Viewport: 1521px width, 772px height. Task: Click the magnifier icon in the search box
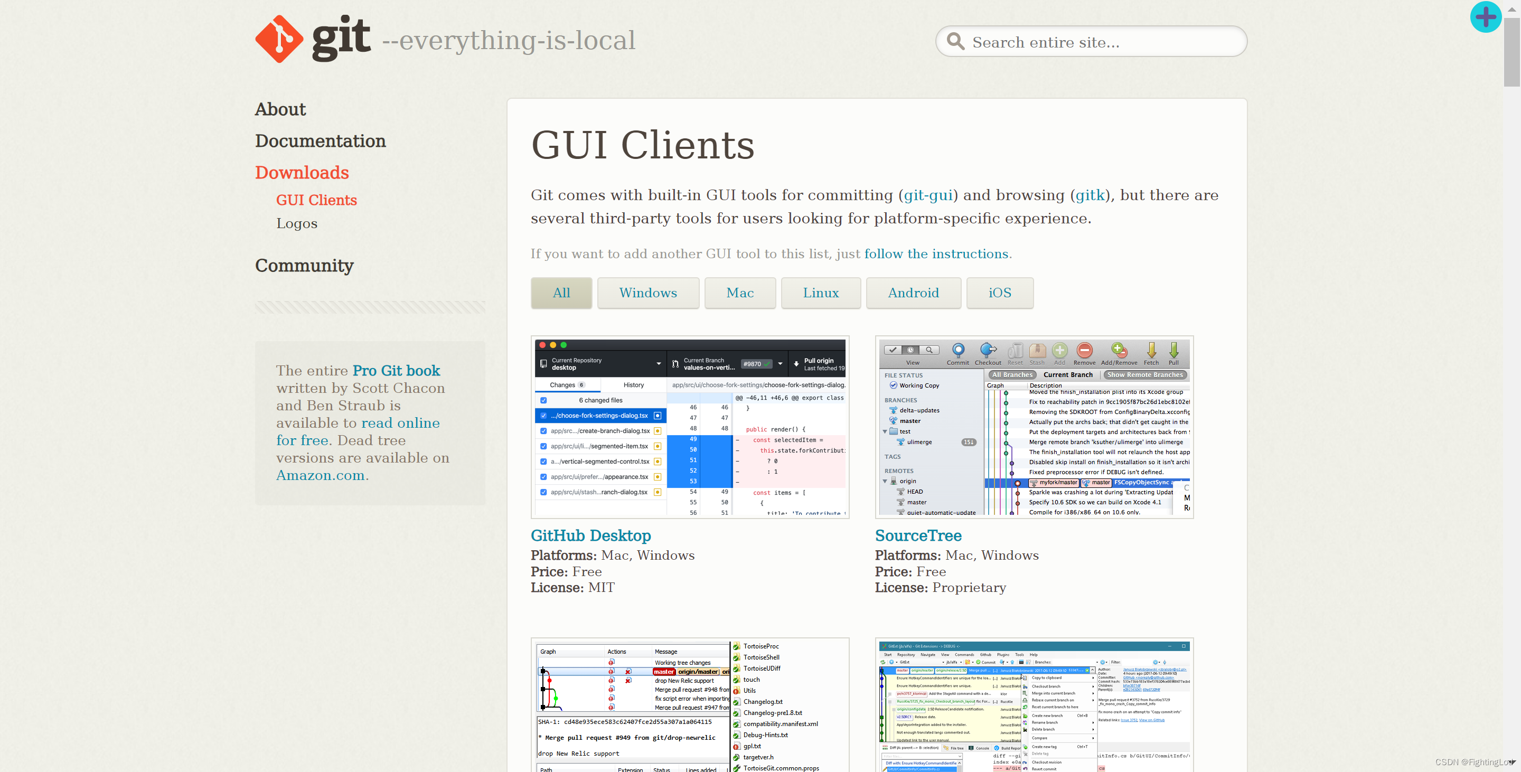pos(955,41)
